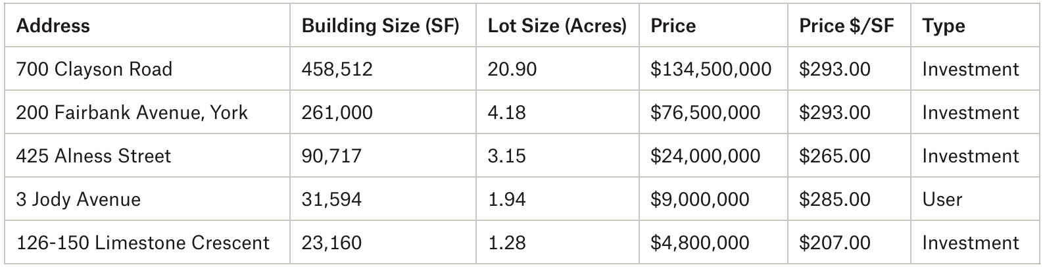The height and width of the screenshot is (267, 1043).
Task: Select the Type column header
Action: (x=944, y=26)
